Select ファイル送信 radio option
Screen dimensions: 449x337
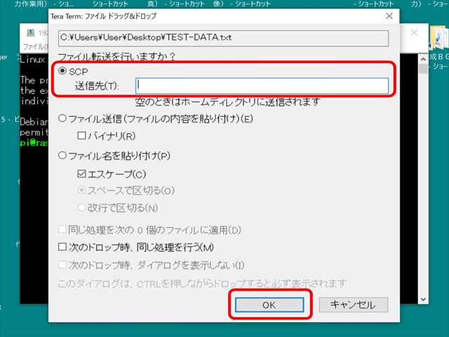pyautogui.click(x=64, y=118)
